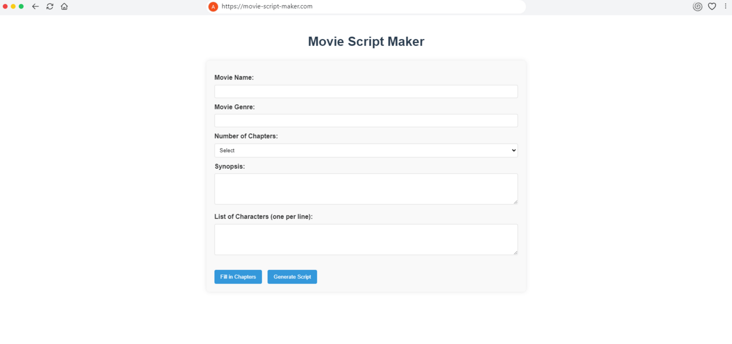Image resolution: width=732 pixels, height=344 pixels.
Task: Focus the Movie Genre input field
Action: (366, 121)
